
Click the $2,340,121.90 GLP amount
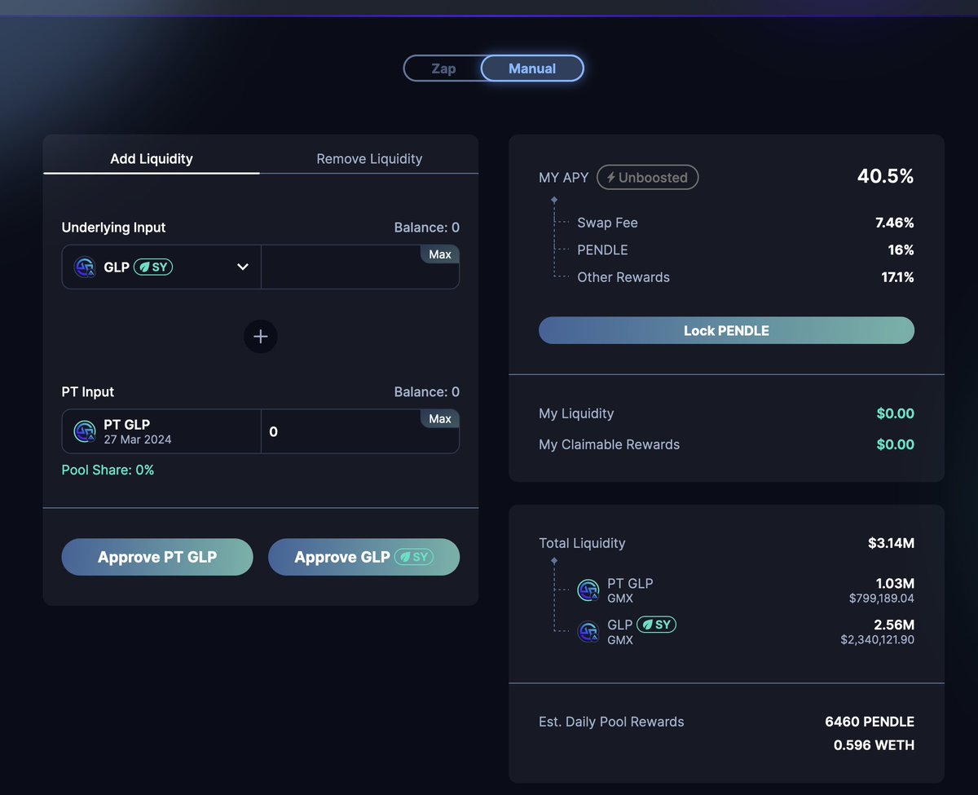877,640
